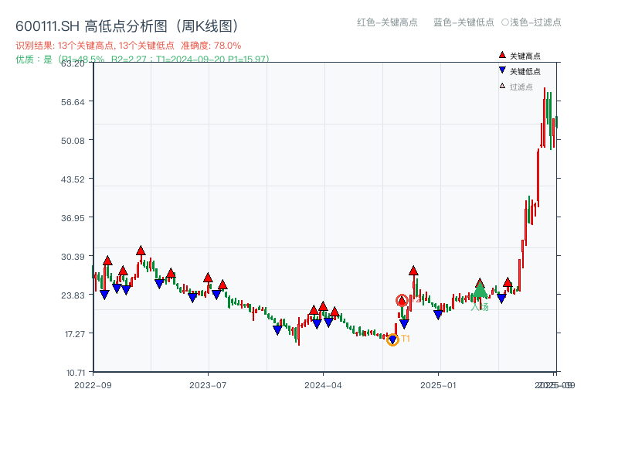Click the 10.71 y-axis label
Screen dimensions: 618x464
pos(75,373)
